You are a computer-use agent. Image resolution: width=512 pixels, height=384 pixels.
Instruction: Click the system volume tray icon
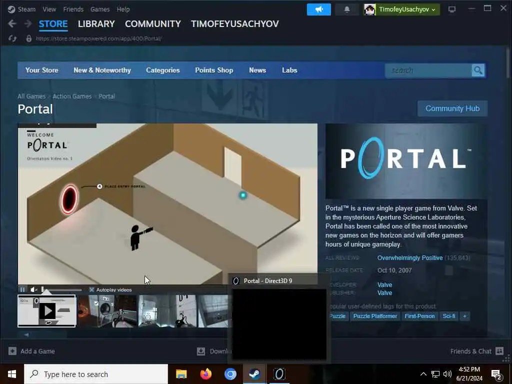tap(447, 374)
